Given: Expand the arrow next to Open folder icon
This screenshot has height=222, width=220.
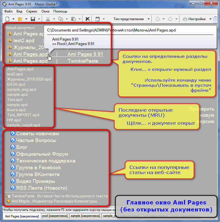Looking at the screenshot, I should (x=26, y=19).
